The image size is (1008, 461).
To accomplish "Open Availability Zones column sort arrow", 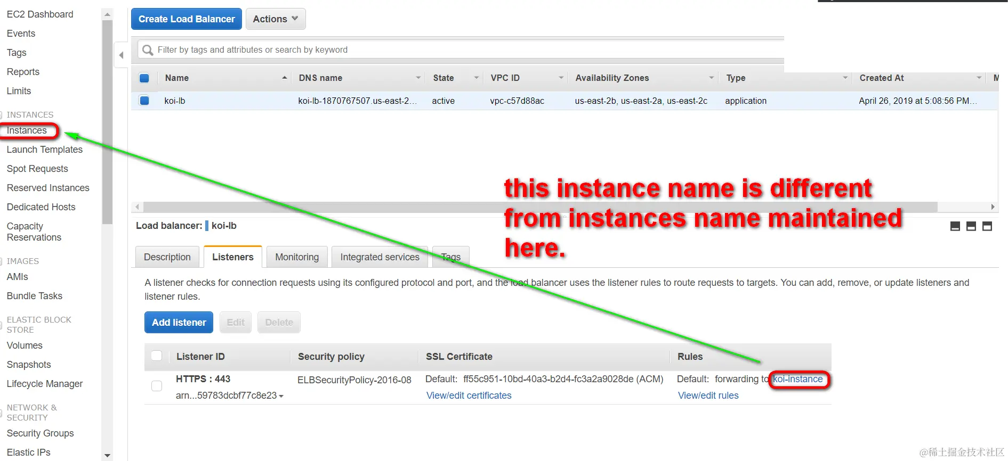I will tap(711, 78).
